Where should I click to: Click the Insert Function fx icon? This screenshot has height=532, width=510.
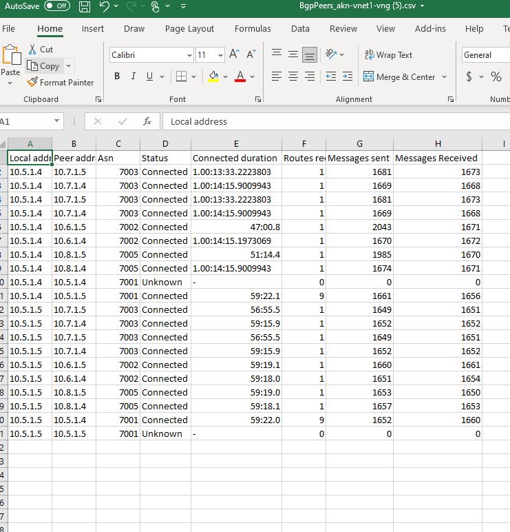point(147,121)
